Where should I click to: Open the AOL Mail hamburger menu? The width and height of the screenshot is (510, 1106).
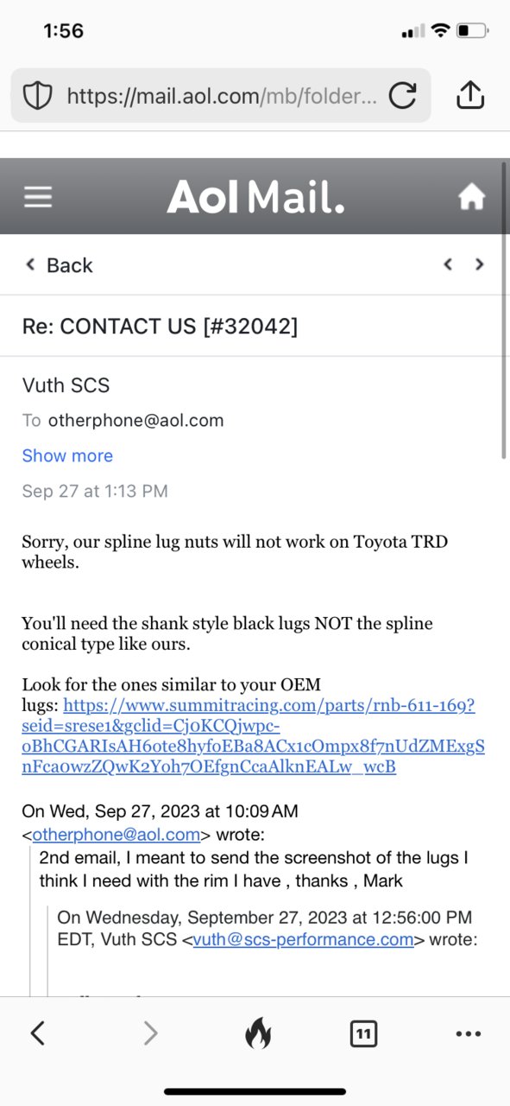pyautogui.click(x=38, y=198)
